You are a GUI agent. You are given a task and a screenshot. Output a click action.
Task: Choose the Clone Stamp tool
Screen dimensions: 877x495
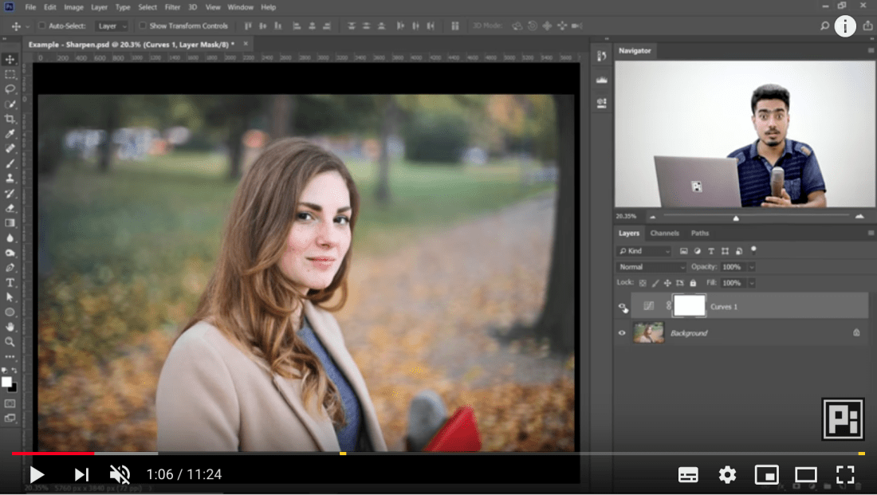[10, 179]
